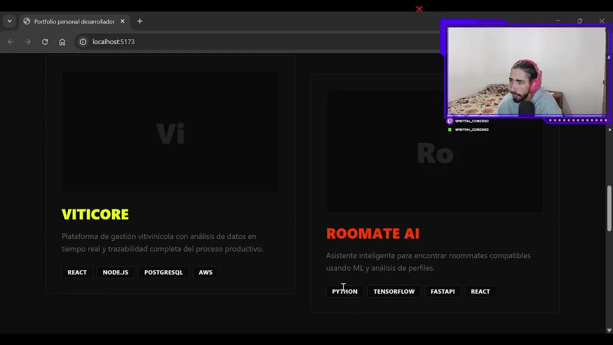This screenshot has height=345, width=613.
Task: Click the browser back arrow
Action: pos(11,42)
